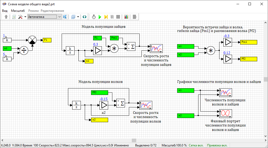Select the 0.3 amplifier block in hare model

click(97, 51)
